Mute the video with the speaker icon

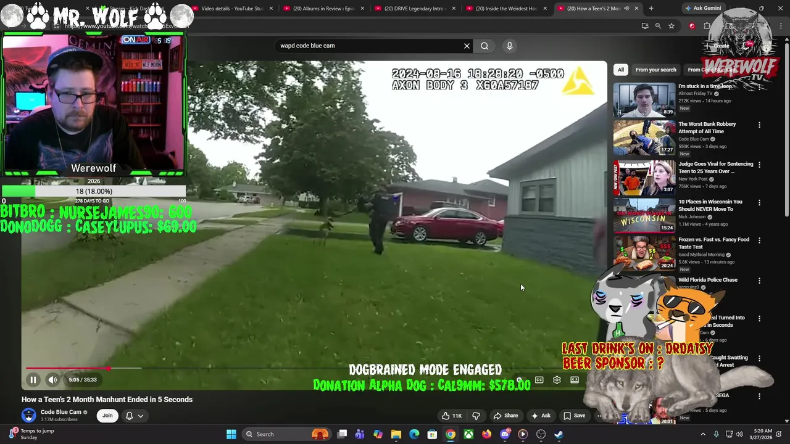click(52, 380)
